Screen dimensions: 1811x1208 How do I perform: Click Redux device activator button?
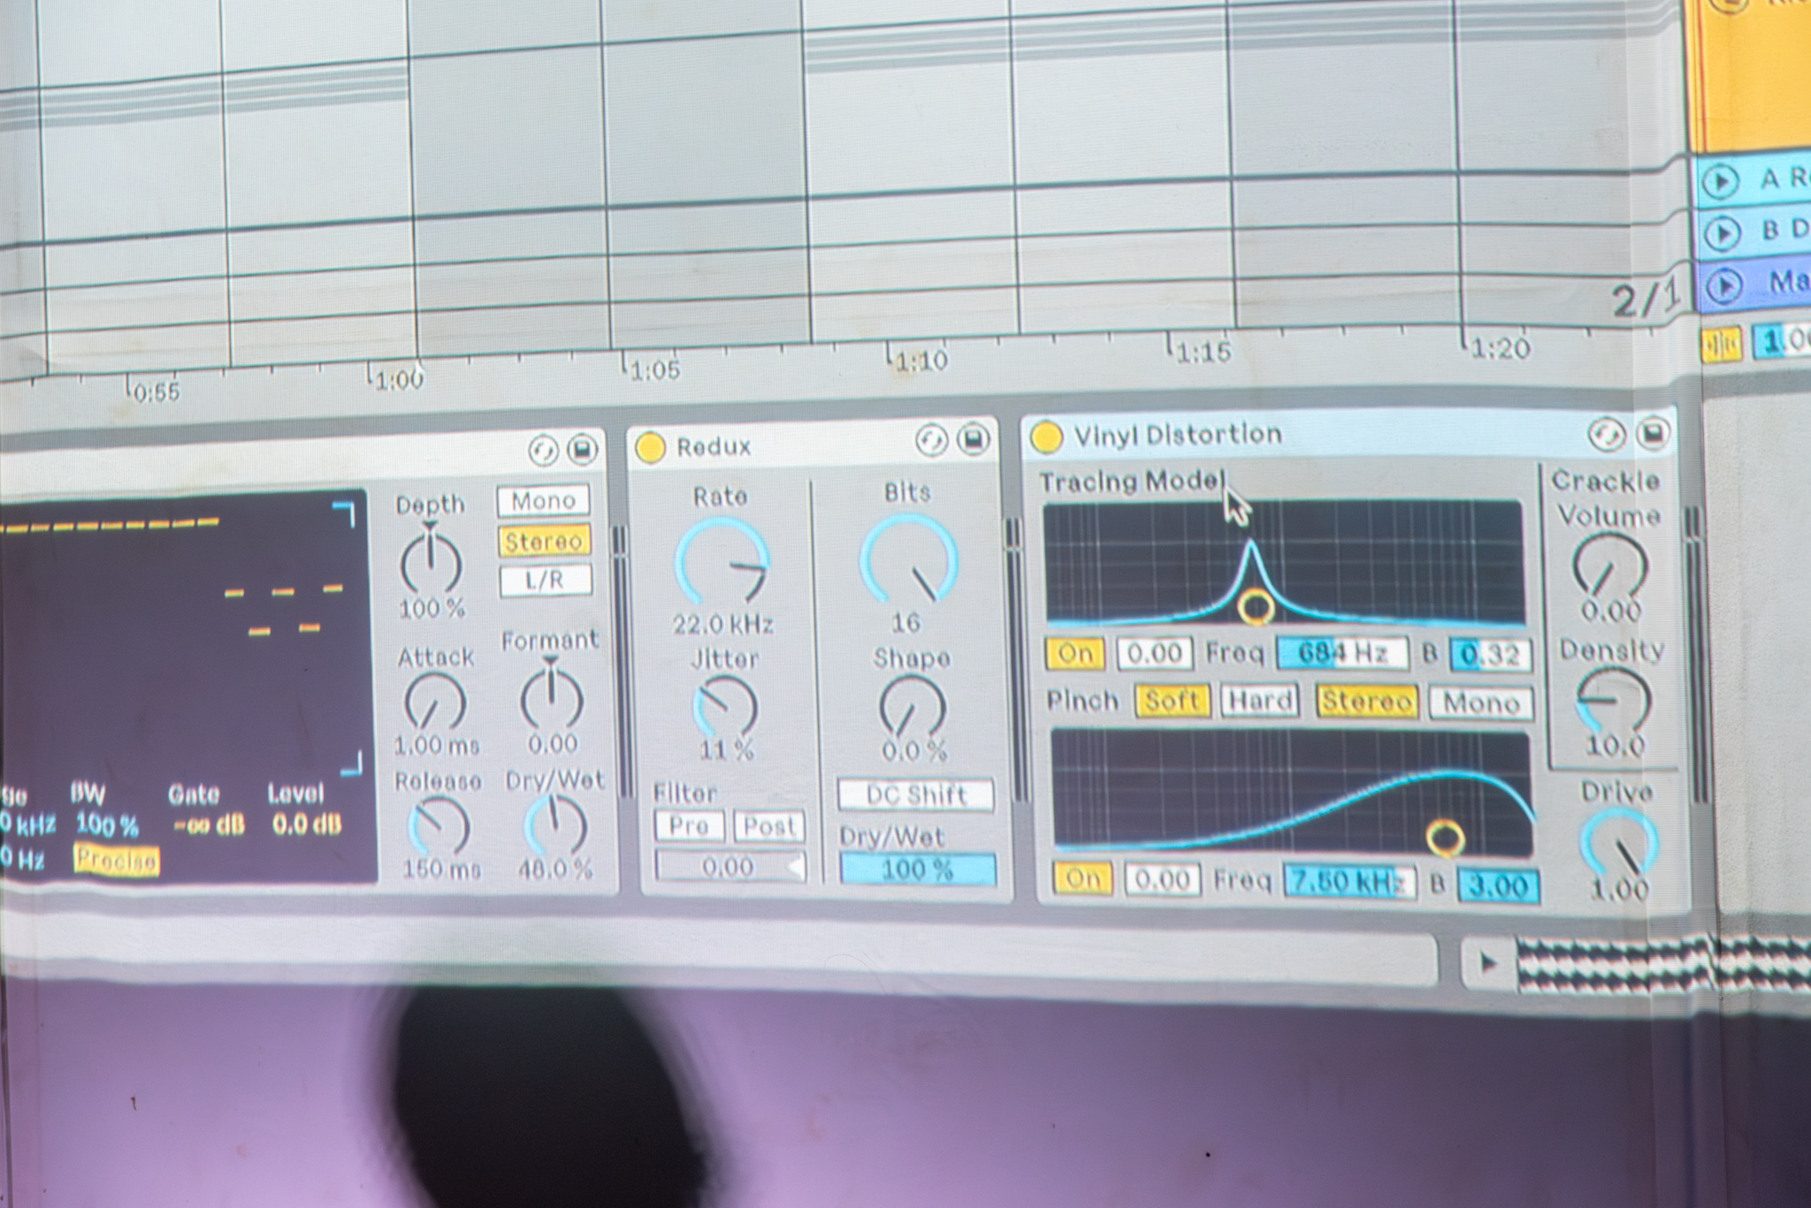click(650, 447)
